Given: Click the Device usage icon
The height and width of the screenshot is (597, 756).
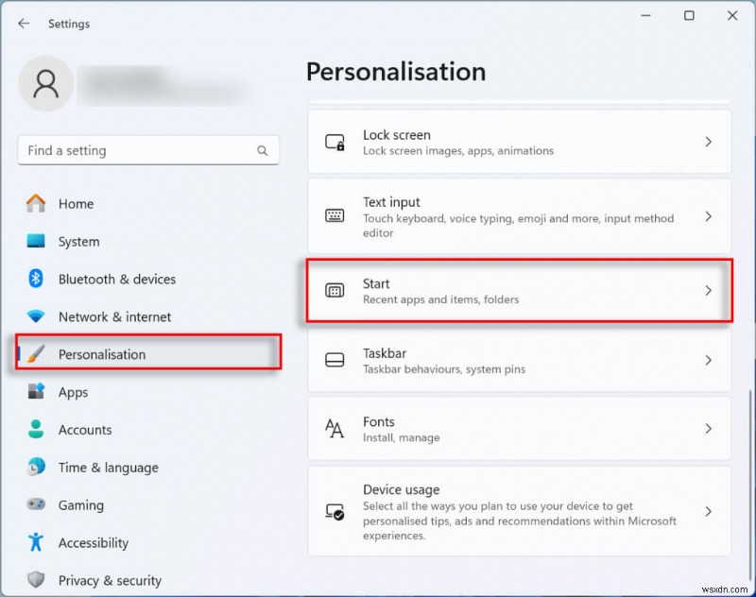Looking at the screenshot, I should [x=335, y=511].
